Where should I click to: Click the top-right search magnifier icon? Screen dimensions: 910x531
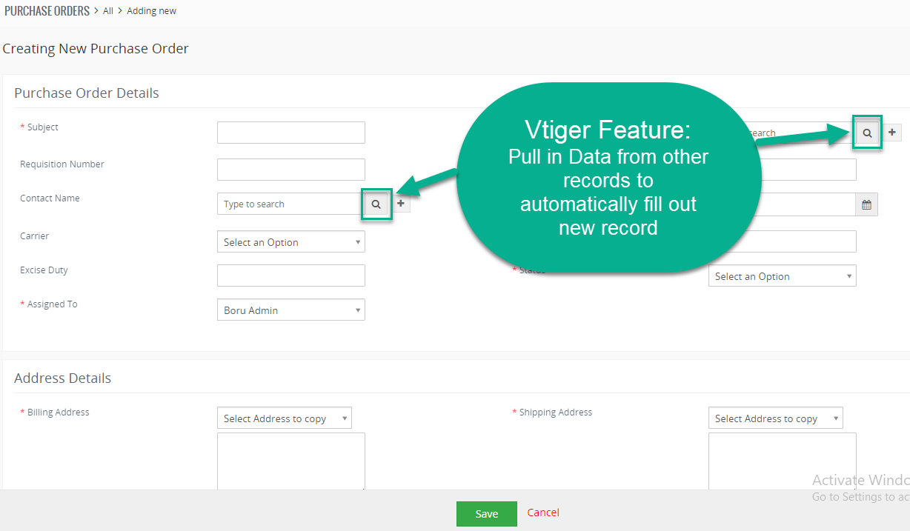(x=867, y=133)
